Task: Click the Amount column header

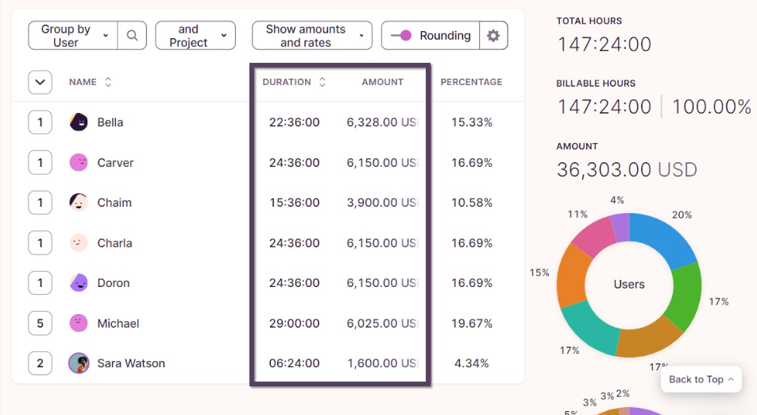Action: [382, 82]
